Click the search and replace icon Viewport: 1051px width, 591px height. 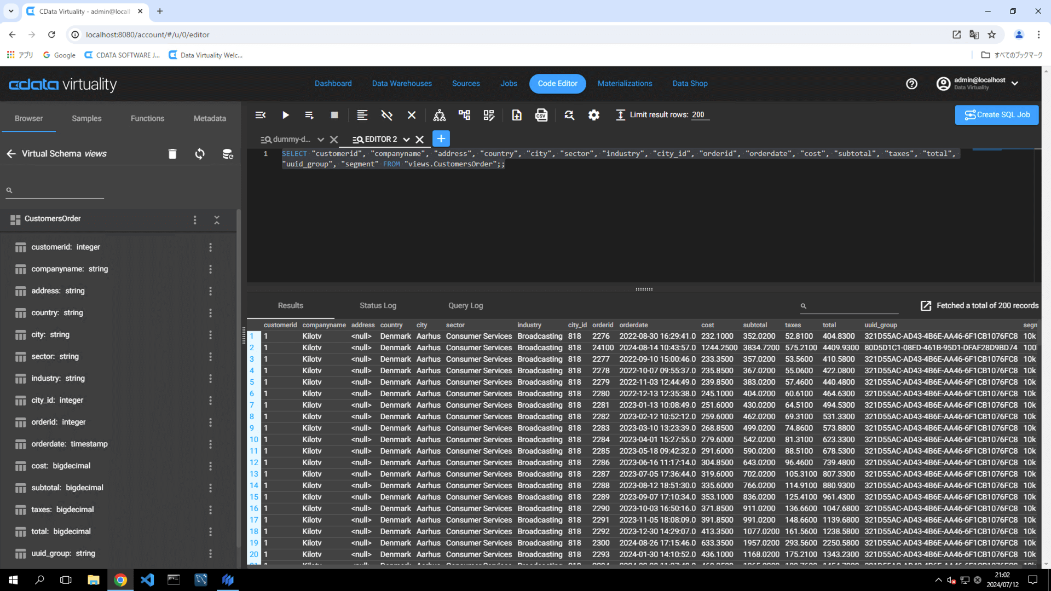click(569, 115)
